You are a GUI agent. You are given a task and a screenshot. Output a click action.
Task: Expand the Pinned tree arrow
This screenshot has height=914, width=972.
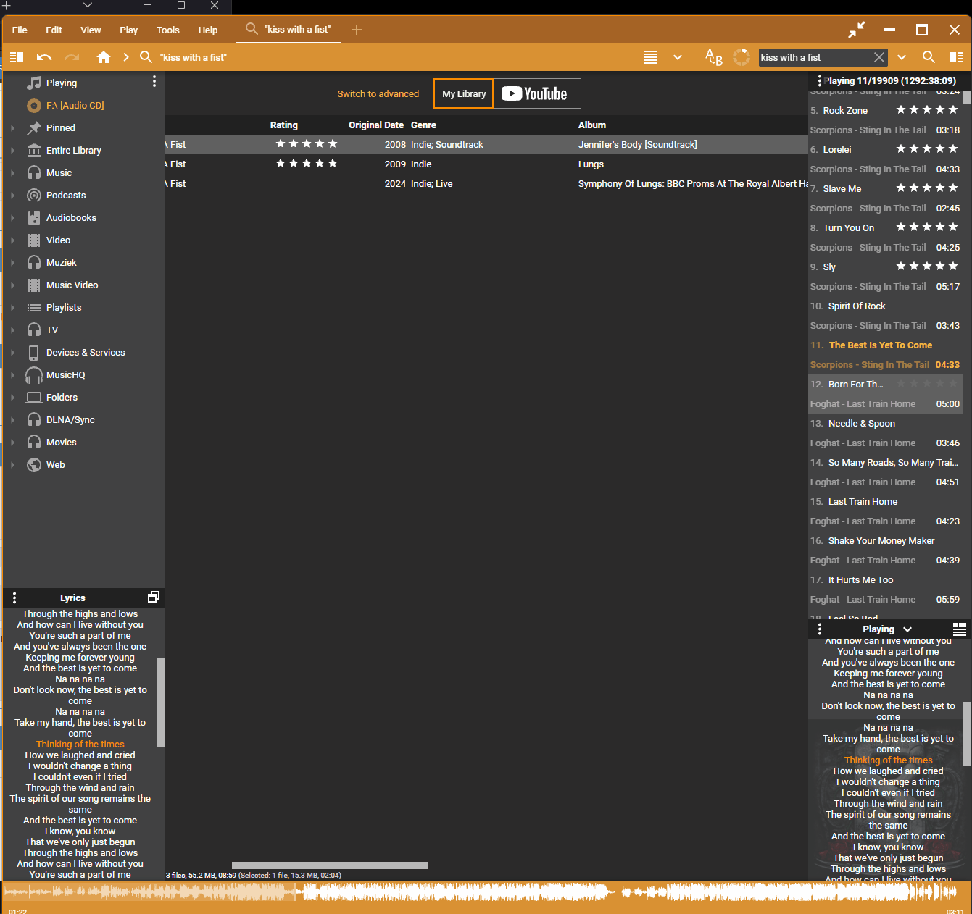[x=13, y=127]
